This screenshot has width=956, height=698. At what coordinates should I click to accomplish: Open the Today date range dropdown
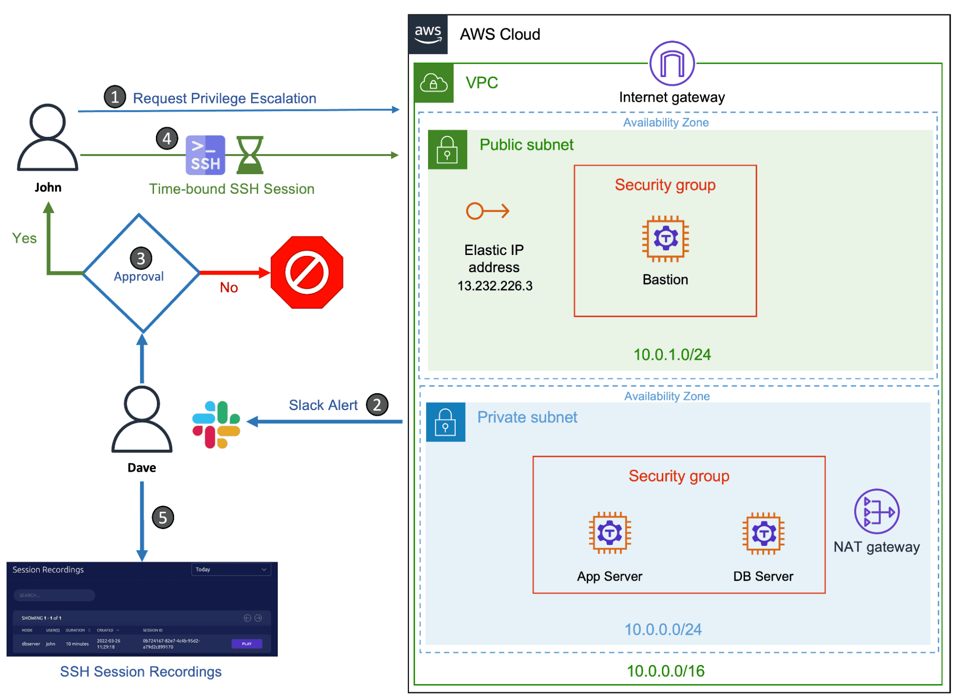pos(231,569)
